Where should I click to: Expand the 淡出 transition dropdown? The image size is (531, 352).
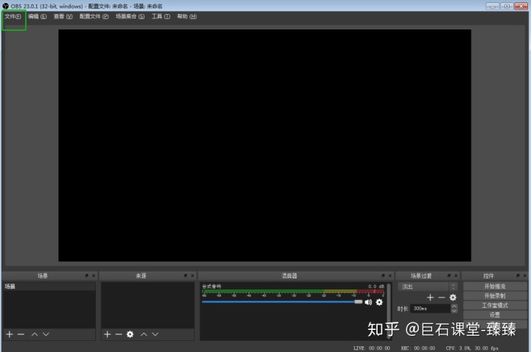coord(428,286)
